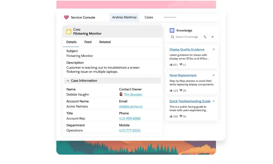
Task: Switch to the Andrea Martinez tab
Action: point(124,17)
